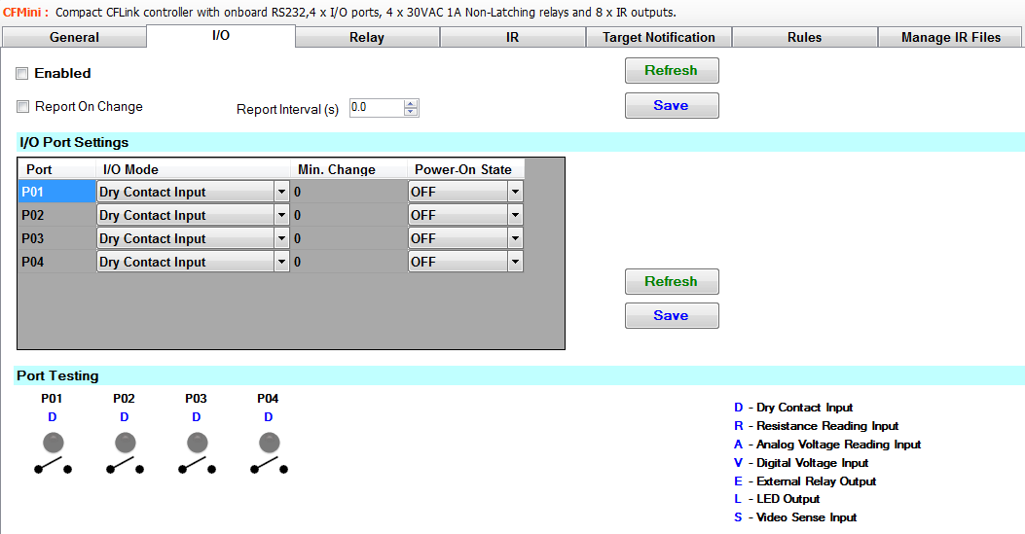Open the Manage IR Files tab
The height and width of the screenshot is (534, 1025).
(950, 38)
